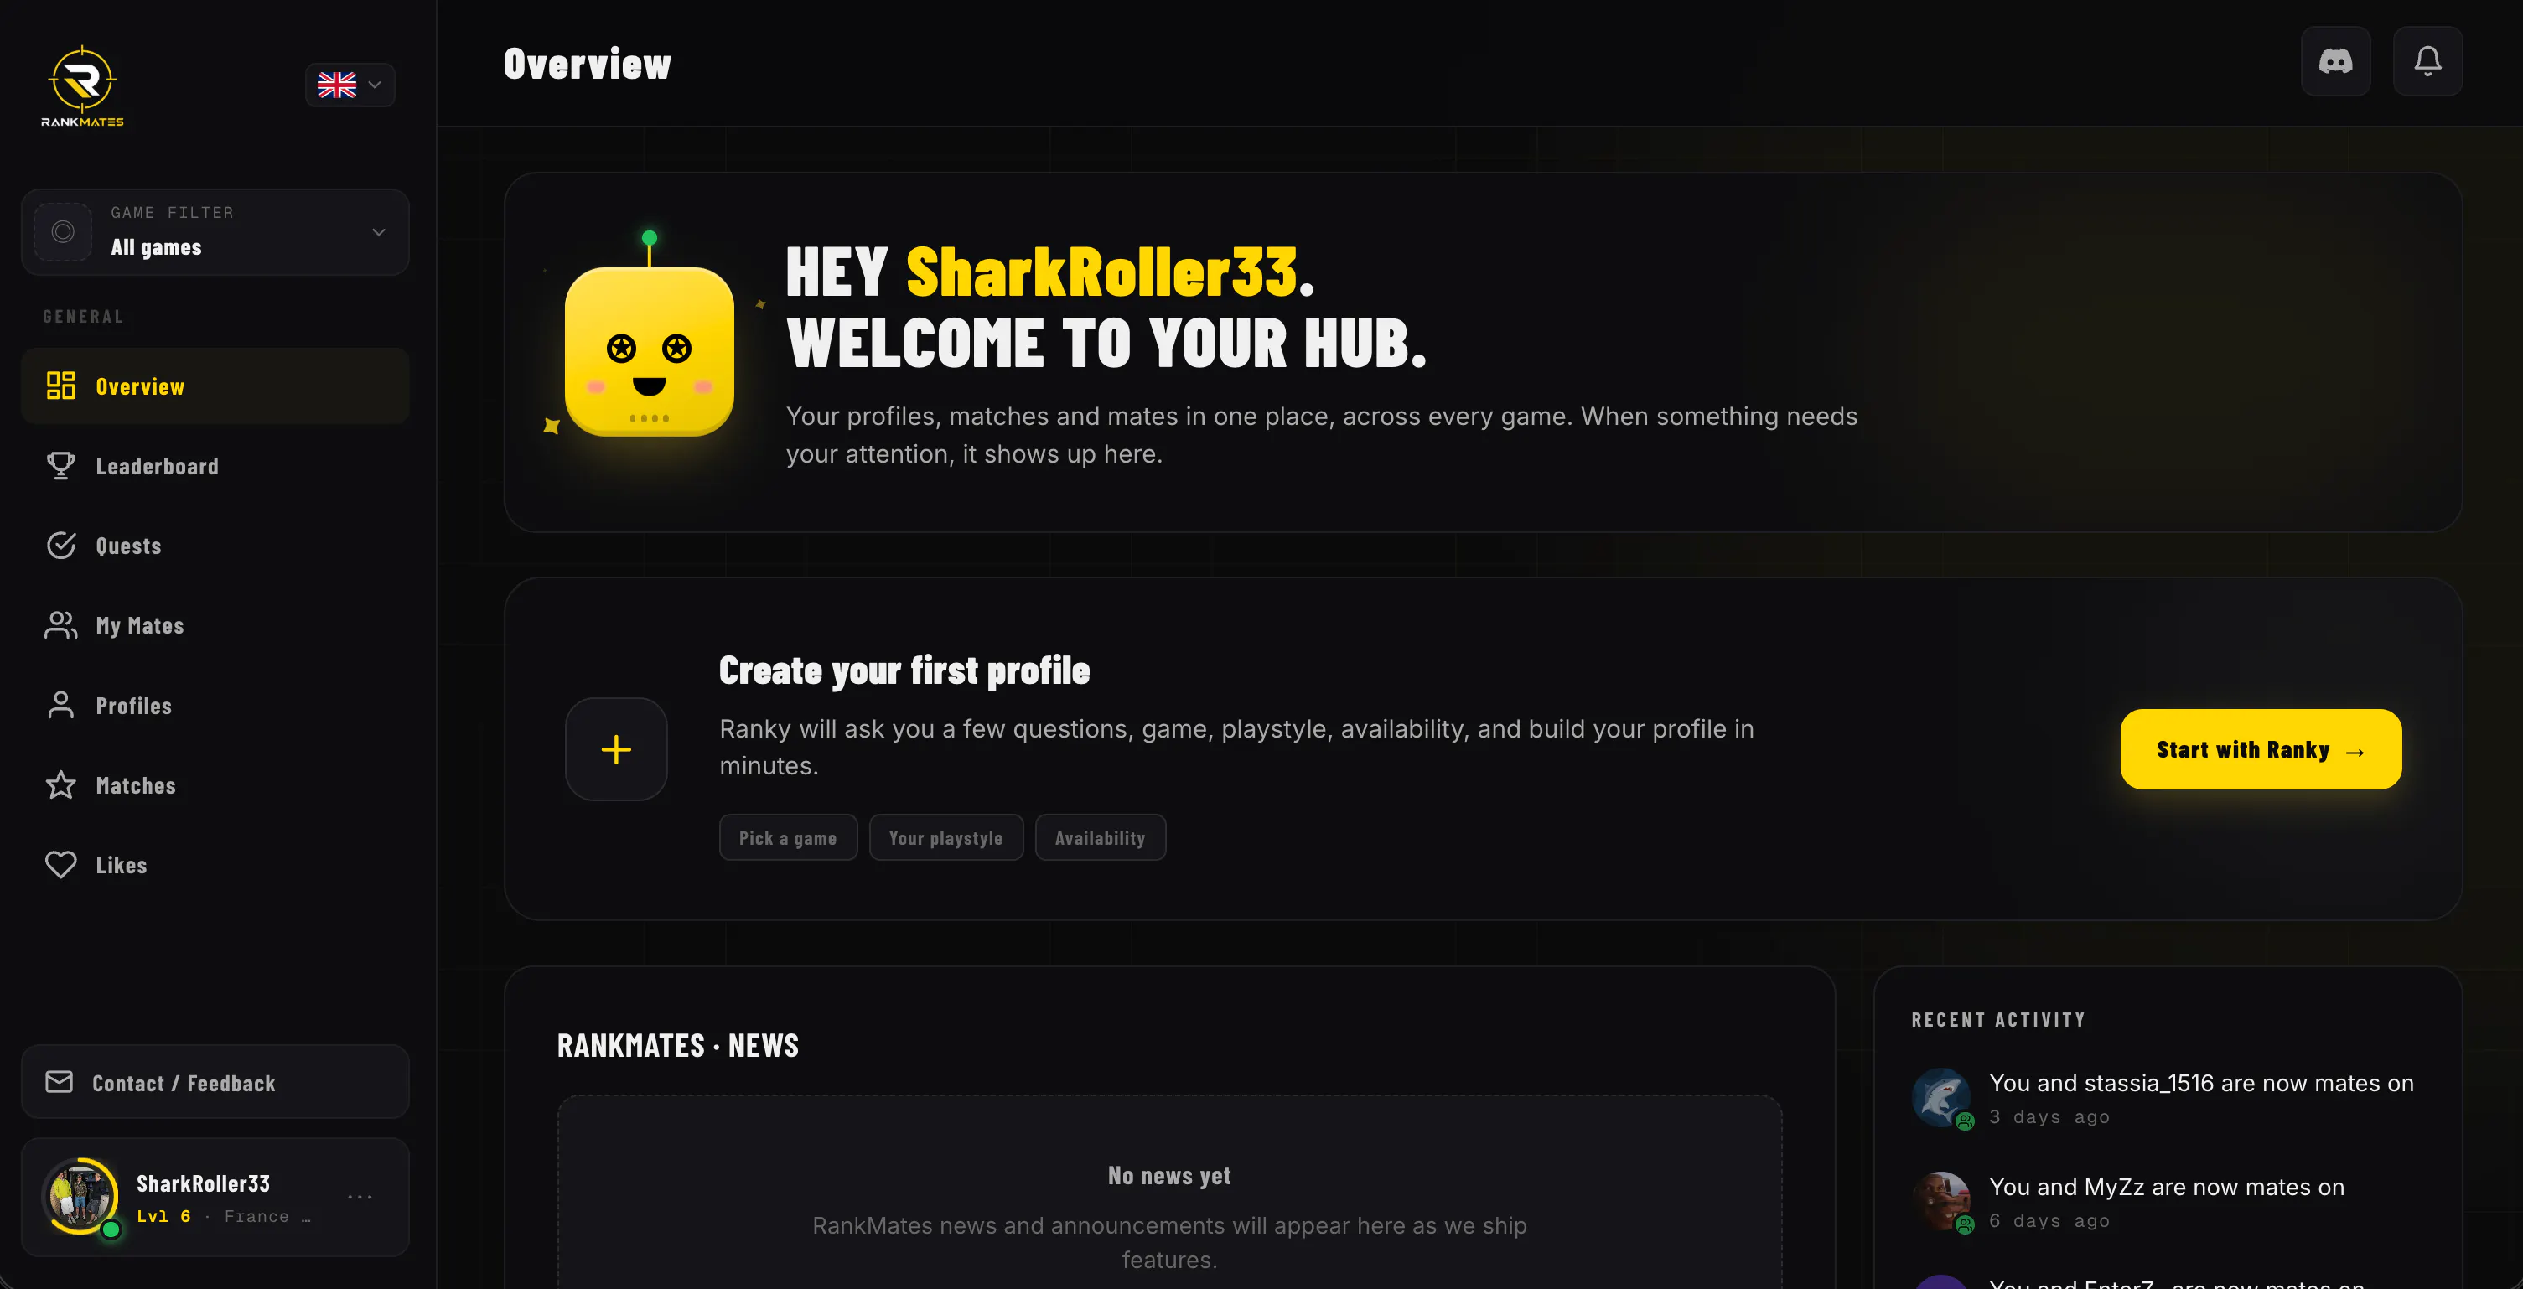Click the Recent Activity heading

(1998, 1020)
